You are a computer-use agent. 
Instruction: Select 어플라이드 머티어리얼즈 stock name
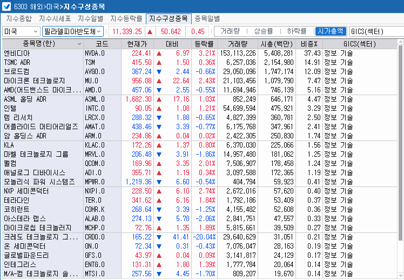click(x=41, y=127)
